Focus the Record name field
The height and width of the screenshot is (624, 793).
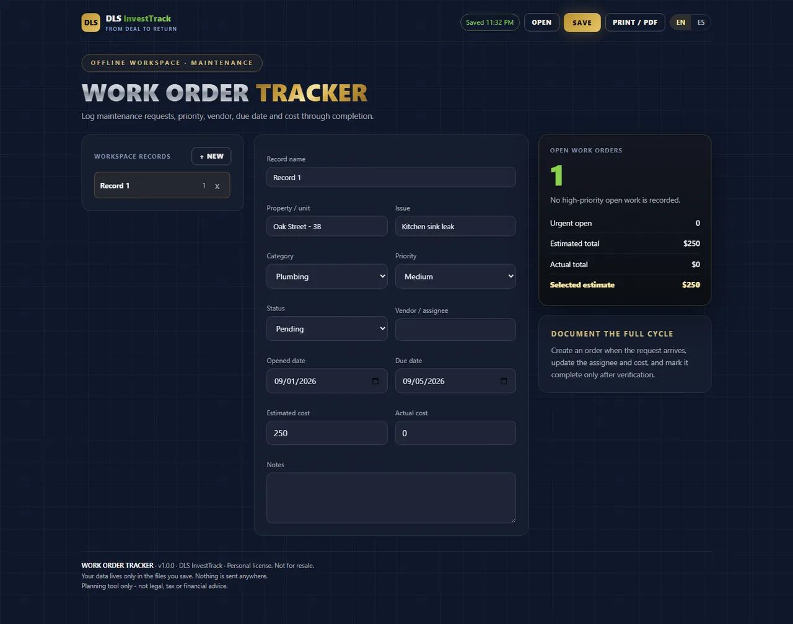(391, 177)
